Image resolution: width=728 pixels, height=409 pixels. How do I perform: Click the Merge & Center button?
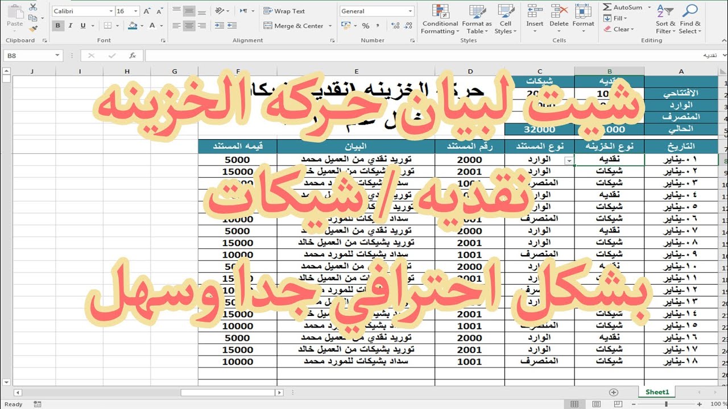[293, 26]
